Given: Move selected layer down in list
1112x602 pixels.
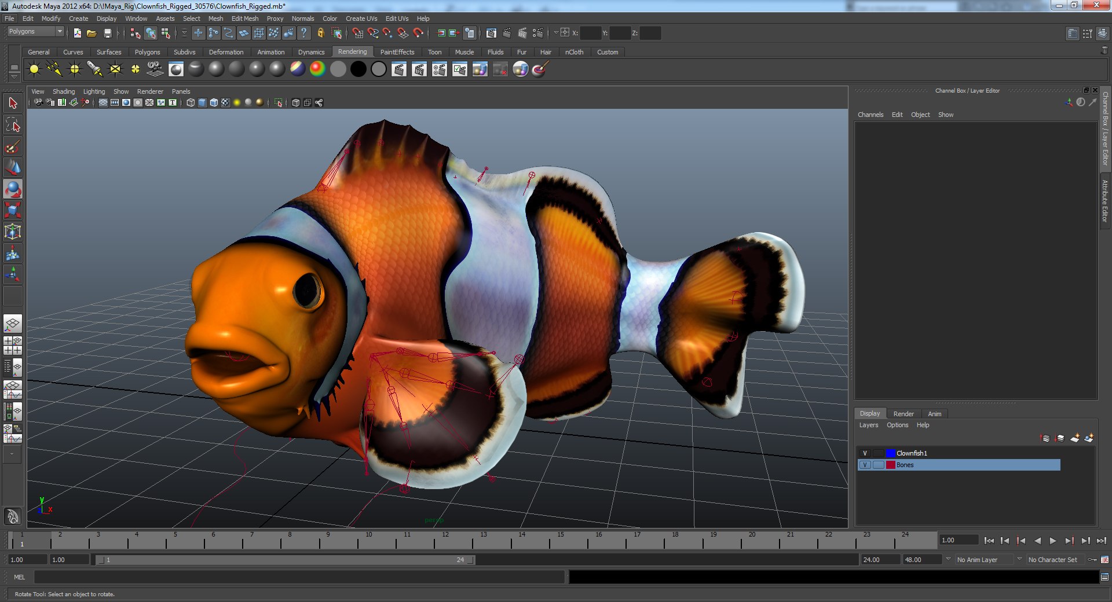Looking at the screenshot, I should (x=1060, y=438).
